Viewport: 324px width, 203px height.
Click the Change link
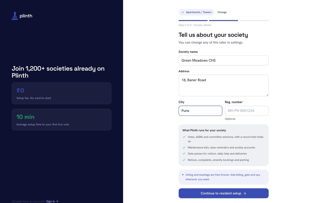pos(222,12)
